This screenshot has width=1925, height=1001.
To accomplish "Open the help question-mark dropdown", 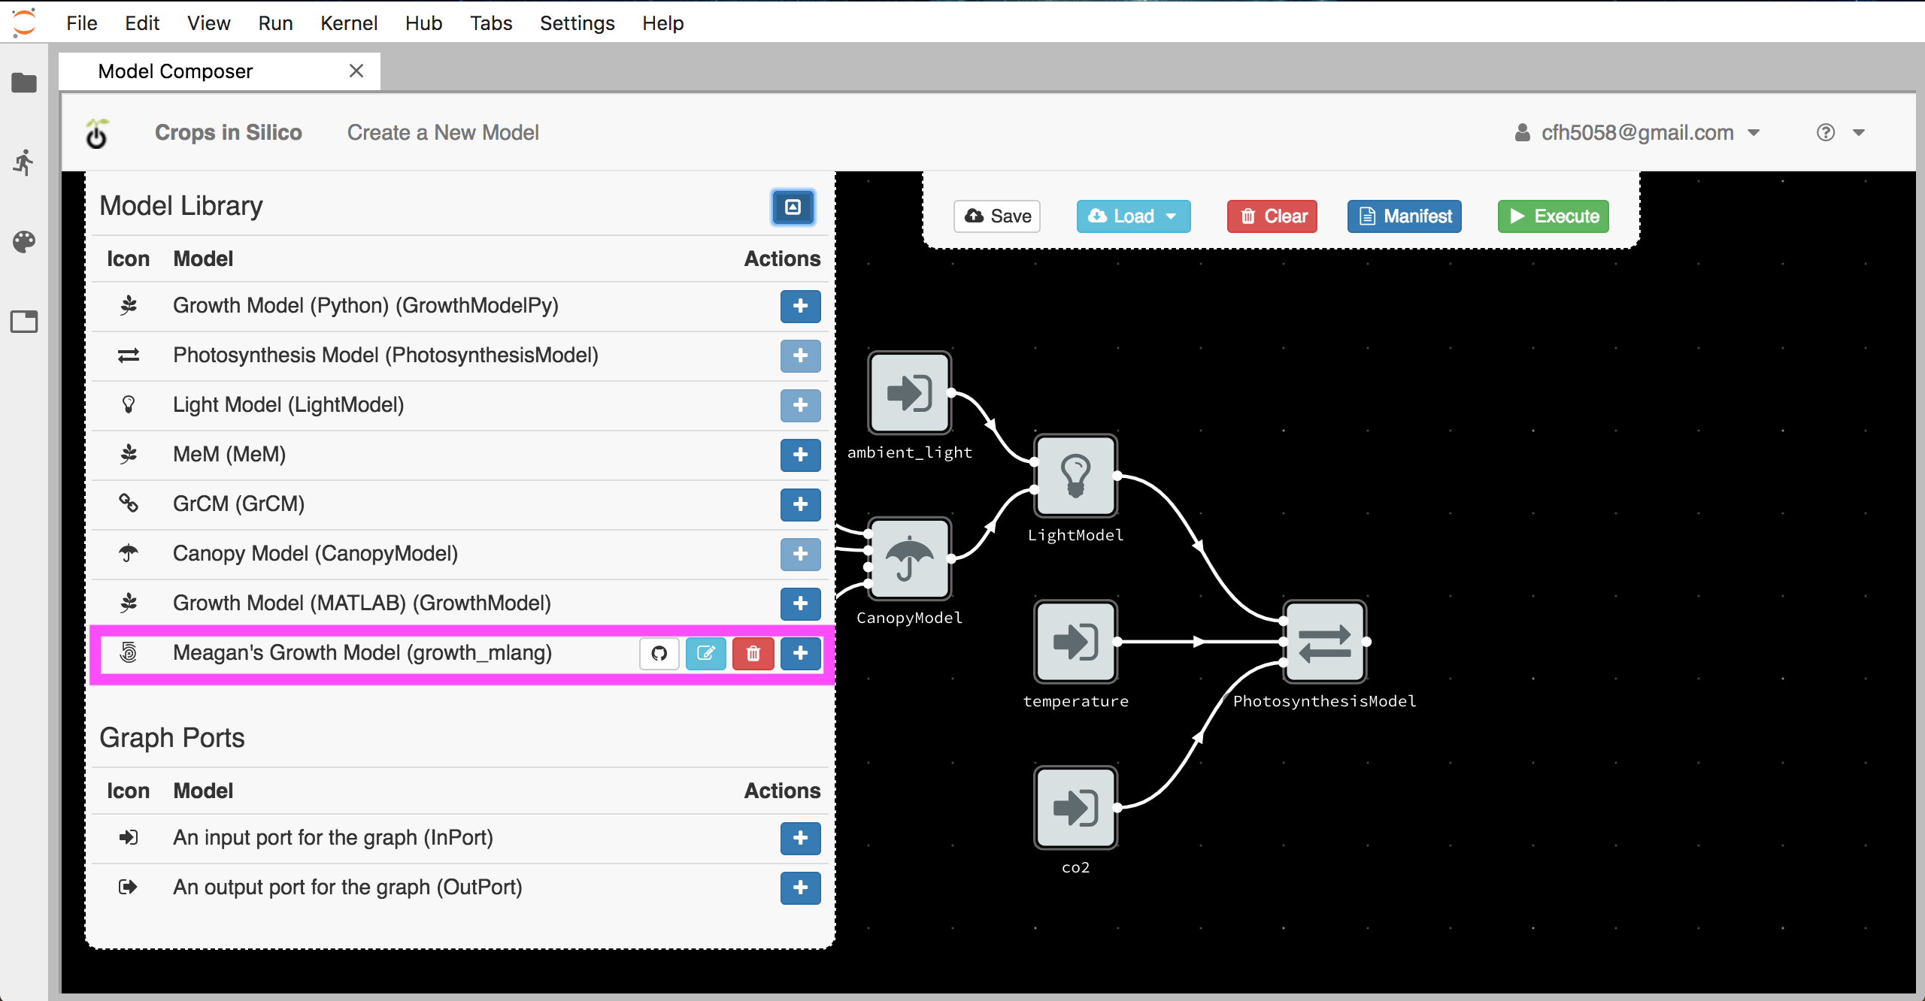I will [x=1840, y=133].
